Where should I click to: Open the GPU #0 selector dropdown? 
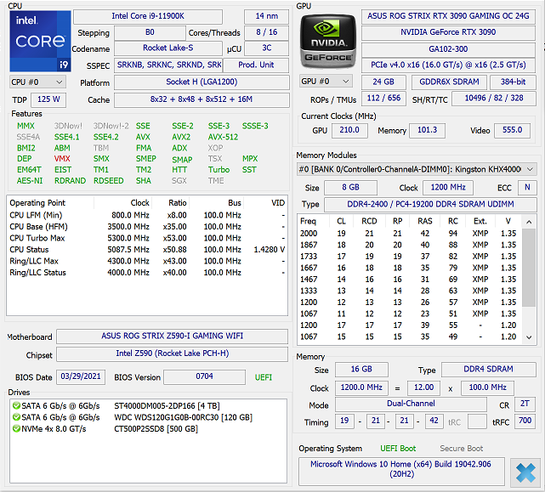click(x=326, y=82)
